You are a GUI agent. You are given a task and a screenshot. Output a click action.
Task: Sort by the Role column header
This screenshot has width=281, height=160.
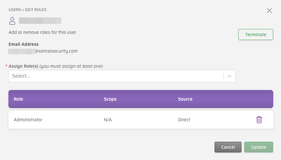[x=18, y=99]
